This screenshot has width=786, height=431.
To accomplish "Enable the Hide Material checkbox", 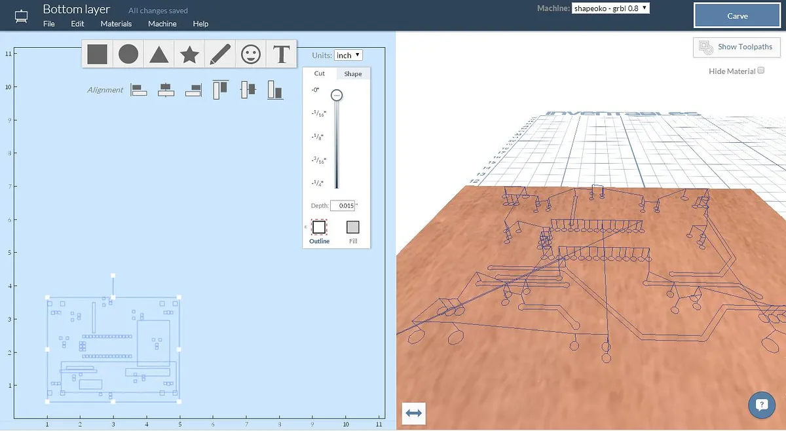I will pyautogui.click(x=760, y=71).
